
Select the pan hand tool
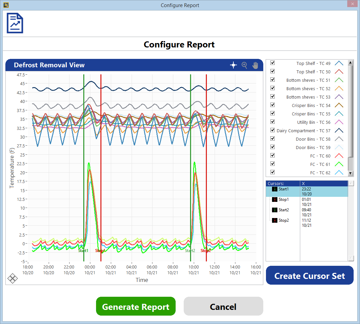coord(255,65)
